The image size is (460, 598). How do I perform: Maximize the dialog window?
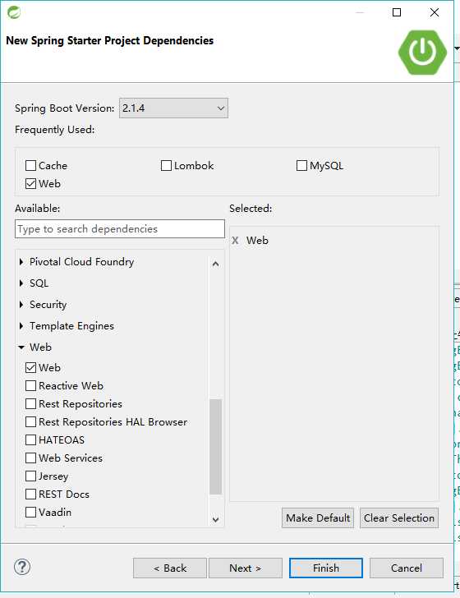(397, 12)
